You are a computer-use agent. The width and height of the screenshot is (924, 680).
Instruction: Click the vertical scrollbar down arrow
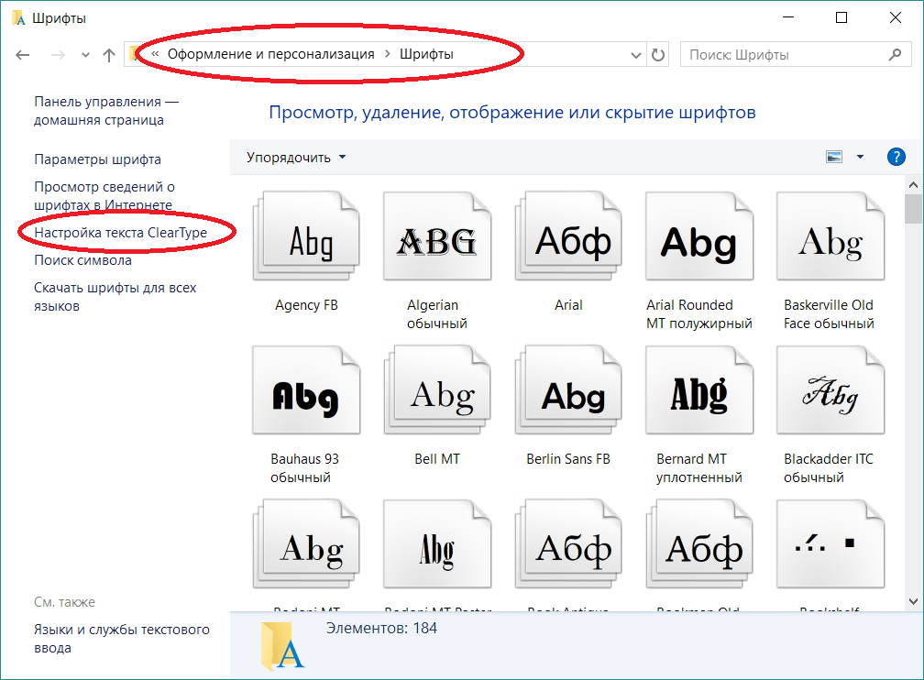point(913,600)
